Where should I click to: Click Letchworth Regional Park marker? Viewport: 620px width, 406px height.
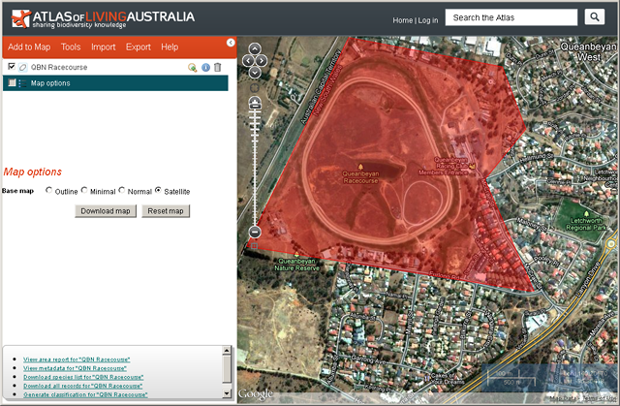pos(586,214)
